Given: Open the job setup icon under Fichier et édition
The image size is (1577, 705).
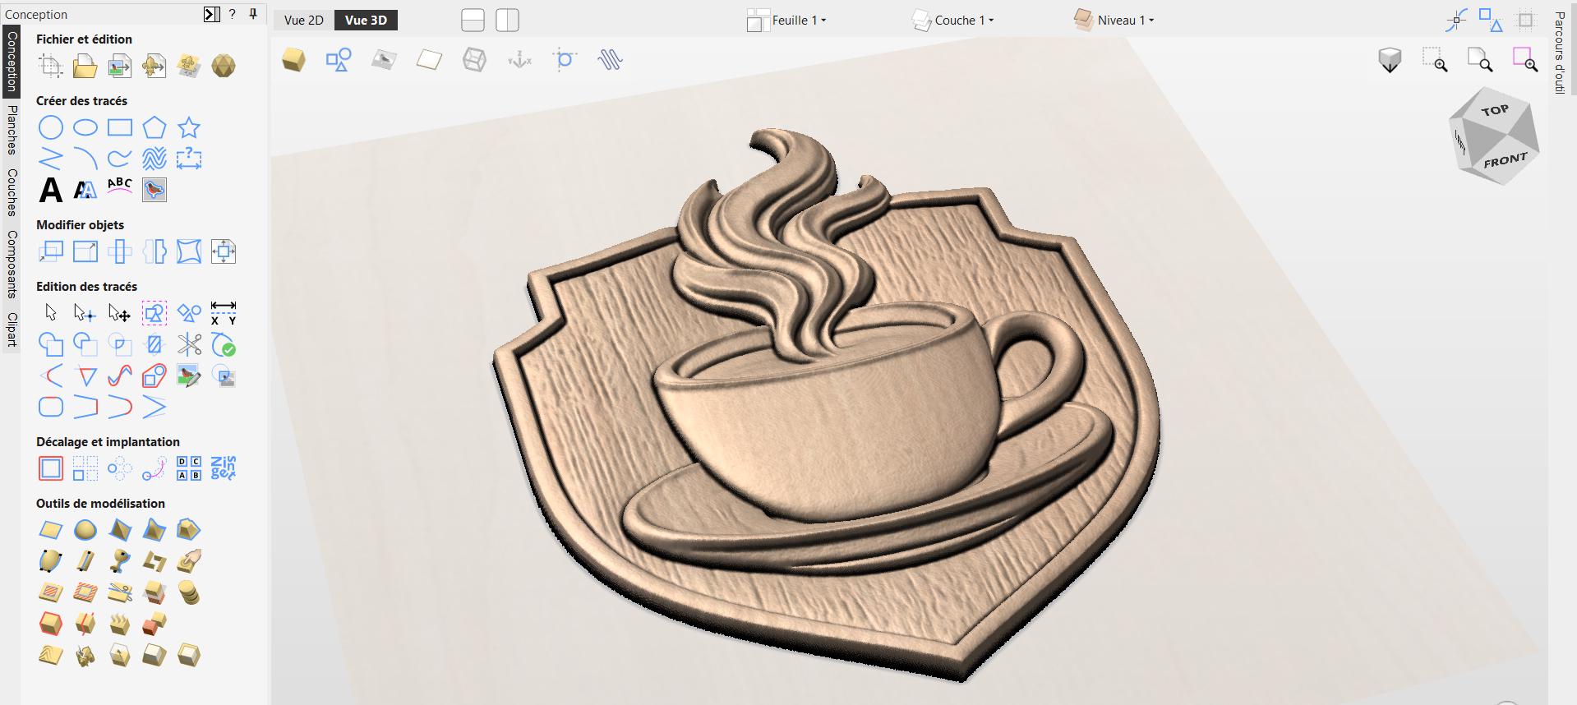Looking at the screenshot, I should click(51, 66).
